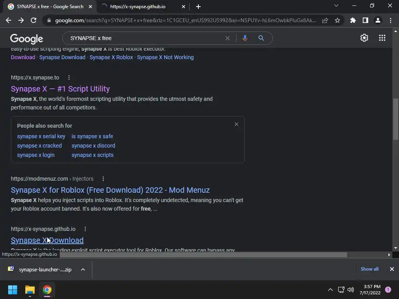Image resolution: width=399 pixels, height=299 pixels.
Task: Search for synapse x serial key
Action: 41,136
